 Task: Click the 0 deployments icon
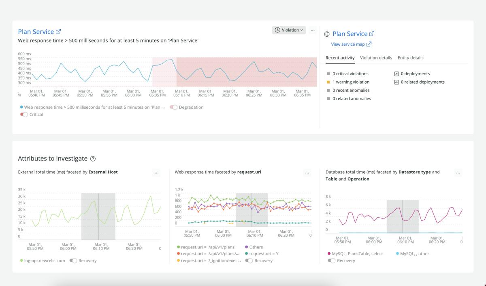coord(396,74)
